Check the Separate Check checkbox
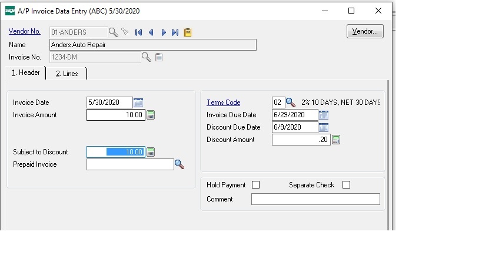The image size is (482, 271). point(346,185)
